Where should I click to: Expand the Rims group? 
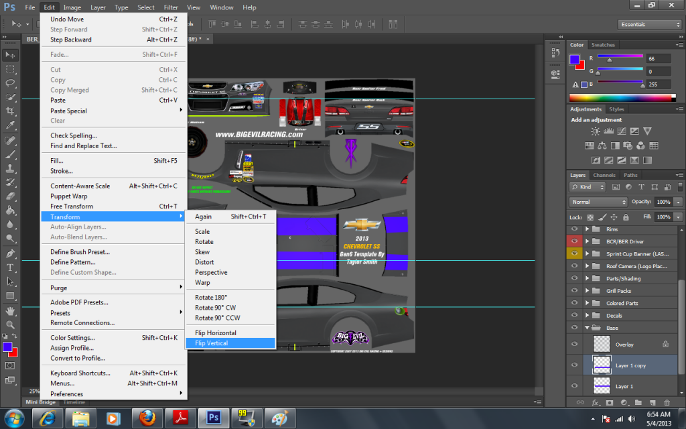pyautogui.click(x=587, y=229)
